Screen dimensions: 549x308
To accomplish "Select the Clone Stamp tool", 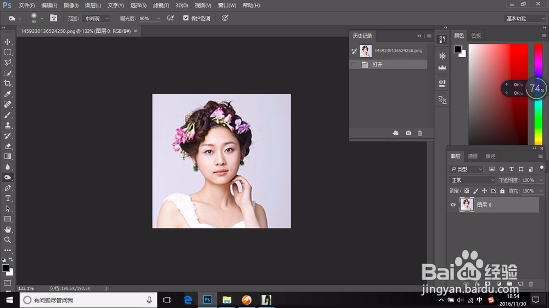I will pos(7,125).
